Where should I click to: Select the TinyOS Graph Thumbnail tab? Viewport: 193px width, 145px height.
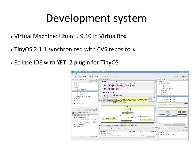(167, 104)
